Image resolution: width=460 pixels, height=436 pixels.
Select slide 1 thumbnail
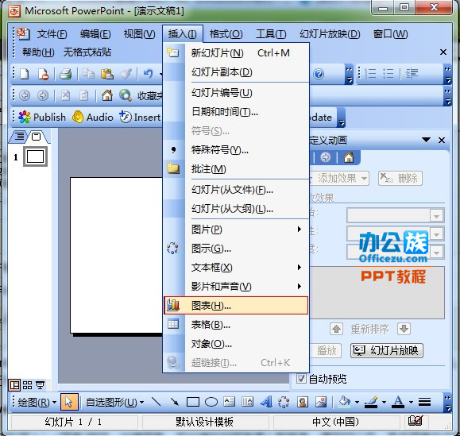pos(35,156)
